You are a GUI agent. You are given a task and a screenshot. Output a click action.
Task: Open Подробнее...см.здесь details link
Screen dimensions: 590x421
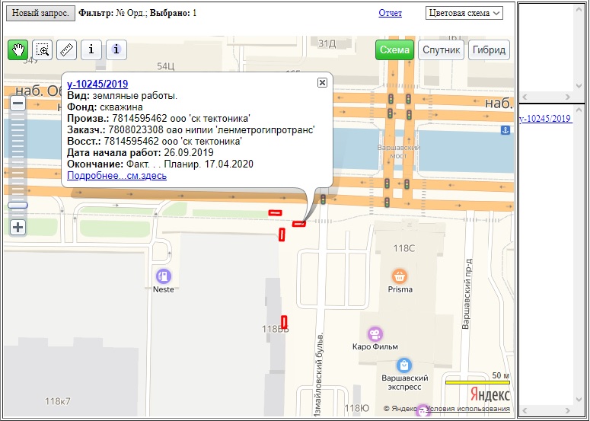[x=116, y=176]
